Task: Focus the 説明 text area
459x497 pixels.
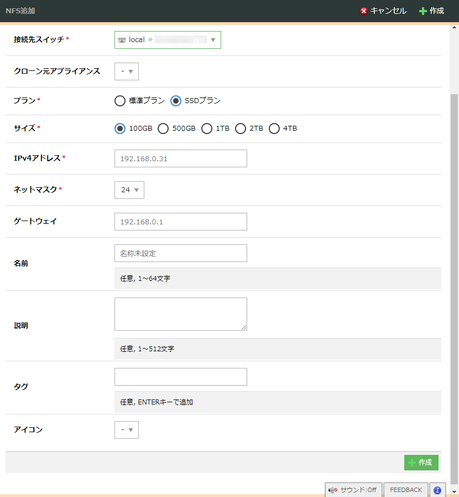Action: click(180, 314)
